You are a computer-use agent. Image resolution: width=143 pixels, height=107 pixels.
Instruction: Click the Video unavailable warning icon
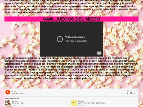60,39
